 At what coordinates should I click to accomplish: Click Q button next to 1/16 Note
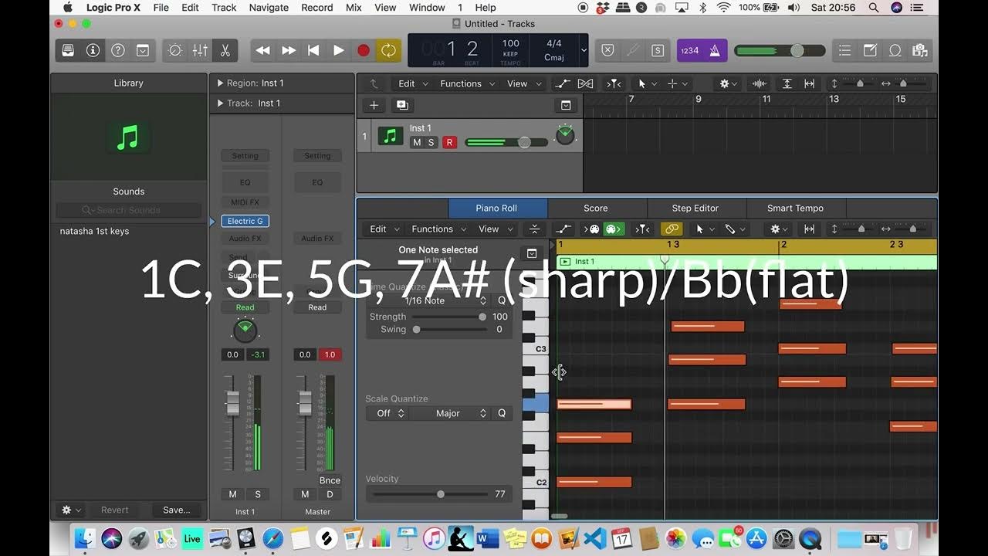click(502, 300)
